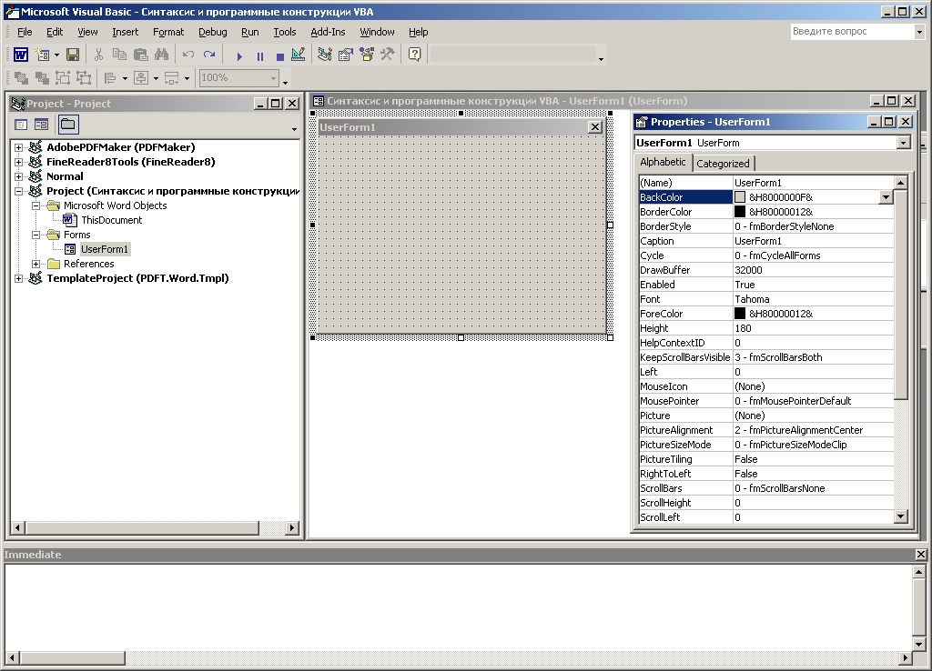Save the project with the floppy disk icon
The image size is (932, 671).
coord(73,55)
